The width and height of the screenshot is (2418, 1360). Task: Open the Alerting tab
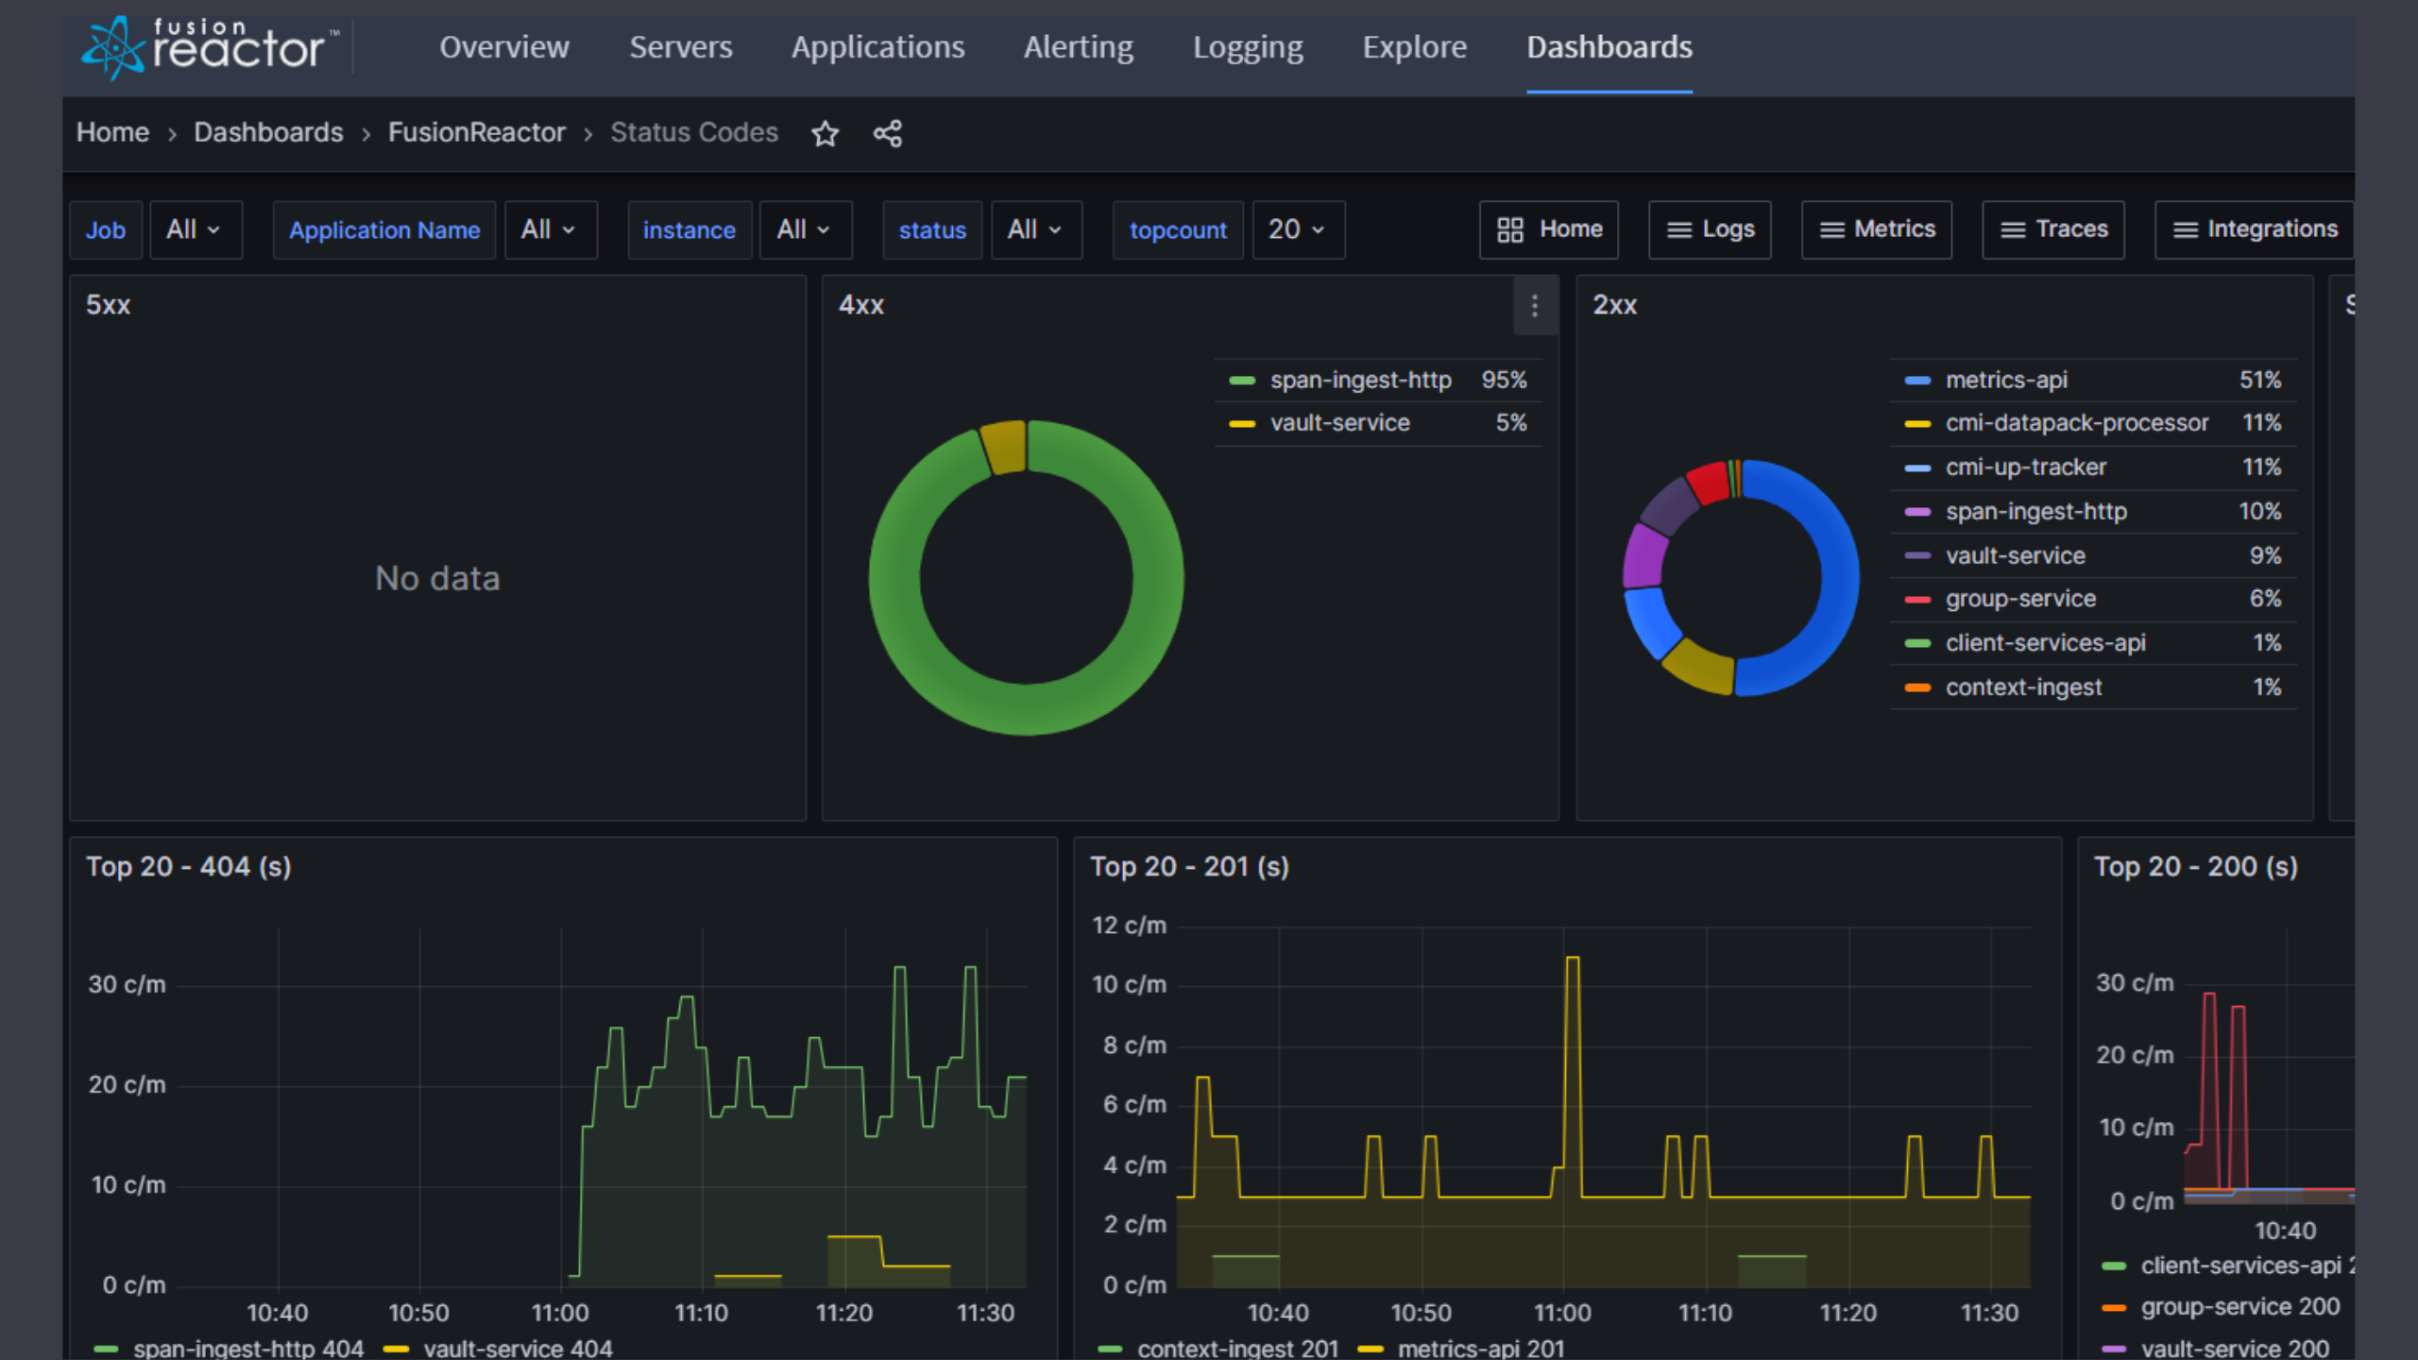point(1079,47)
